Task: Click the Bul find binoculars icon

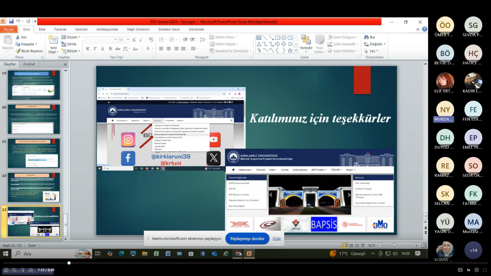Action: pos(366,37)
